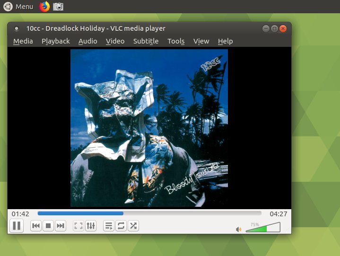Pause playback with the pause button
The image size is (340, 256).
(x=17, y=226)
